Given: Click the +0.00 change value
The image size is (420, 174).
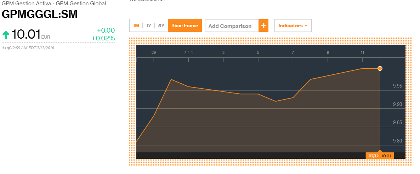Looking at the screenshot, I should 106,30.
